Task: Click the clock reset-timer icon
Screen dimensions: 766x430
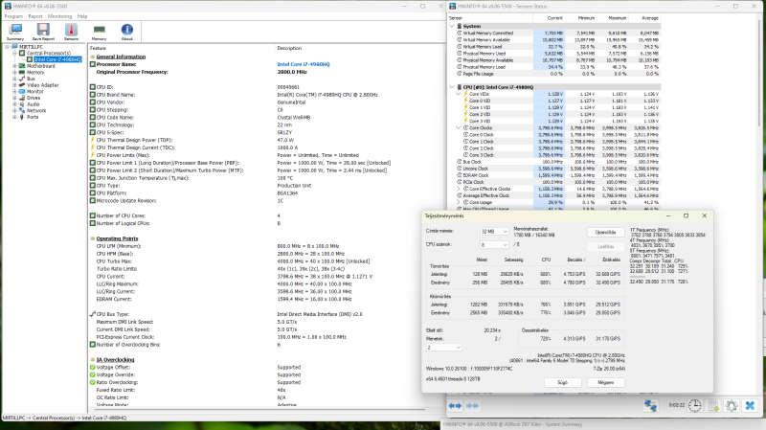Action: pos(695,405)
